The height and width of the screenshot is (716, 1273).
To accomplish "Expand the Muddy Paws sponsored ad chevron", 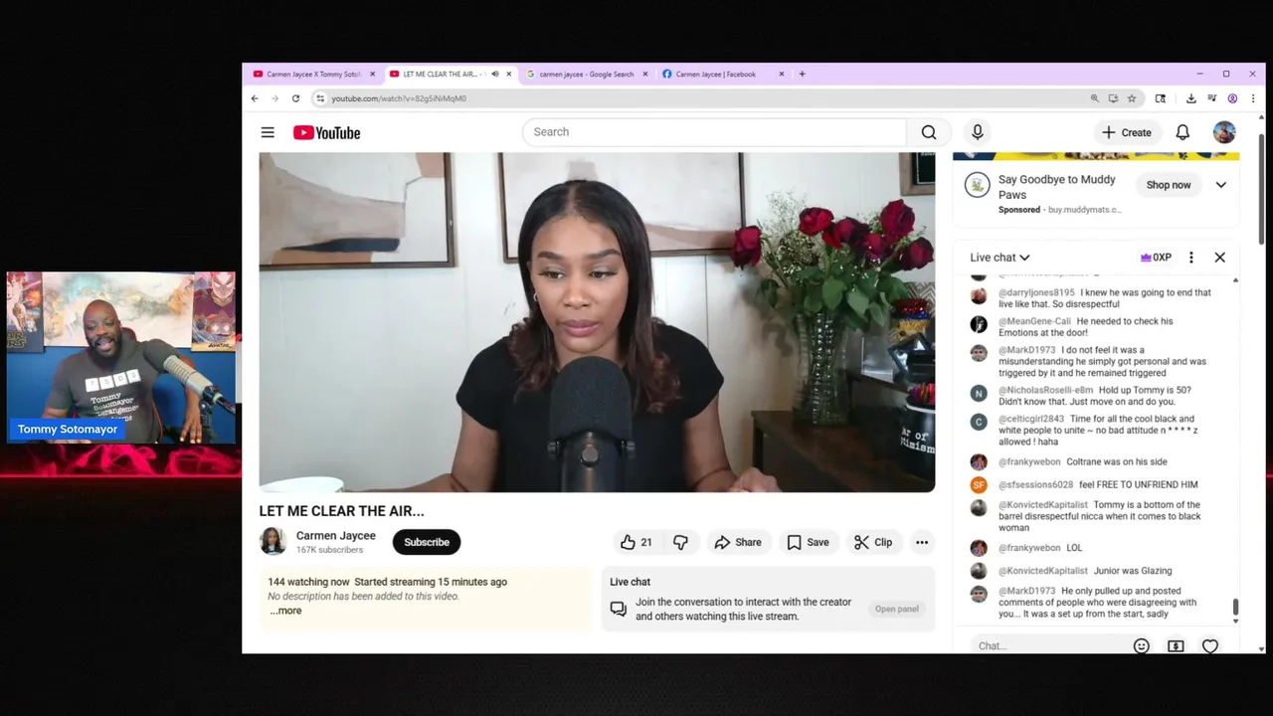I will pos(1221,185).
